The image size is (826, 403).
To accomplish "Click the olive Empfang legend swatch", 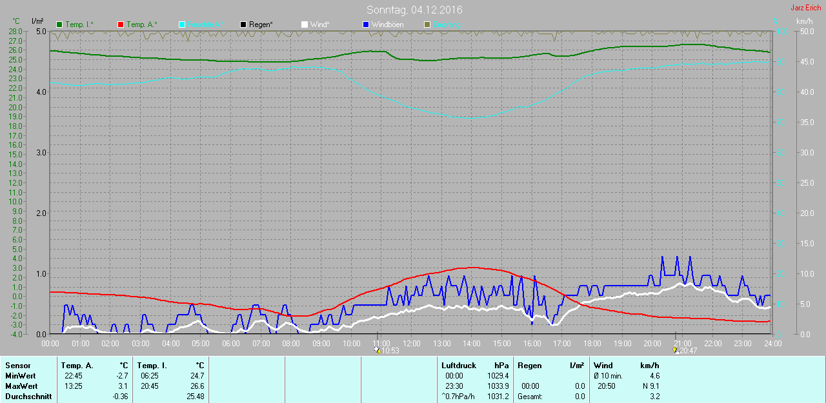I will (427, 25).
